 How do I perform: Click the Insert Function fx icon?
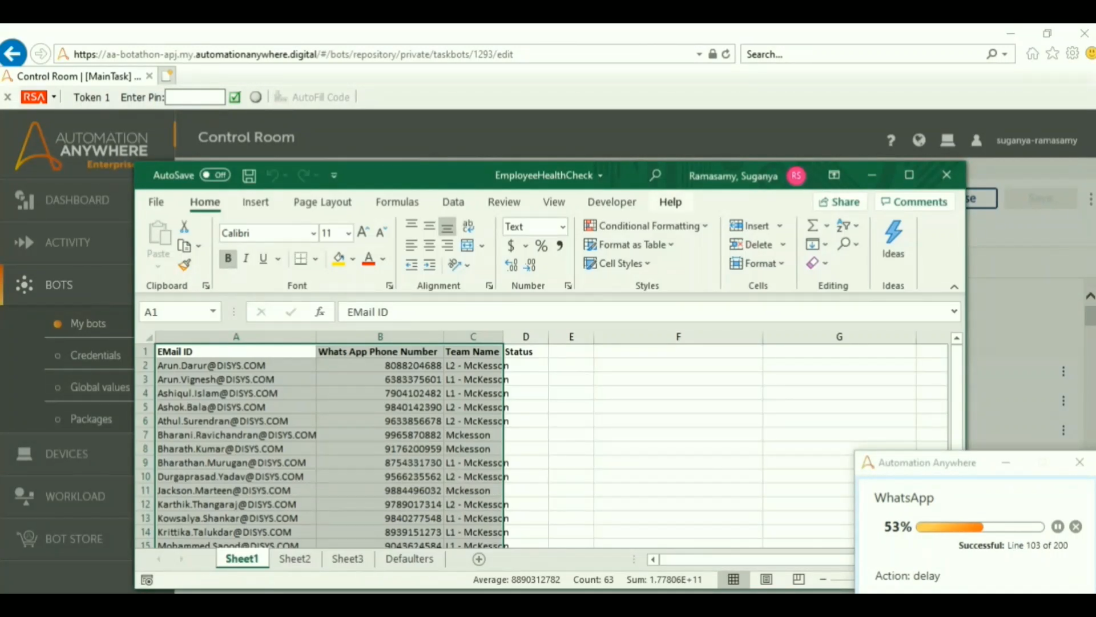click(x=320, y=312)
